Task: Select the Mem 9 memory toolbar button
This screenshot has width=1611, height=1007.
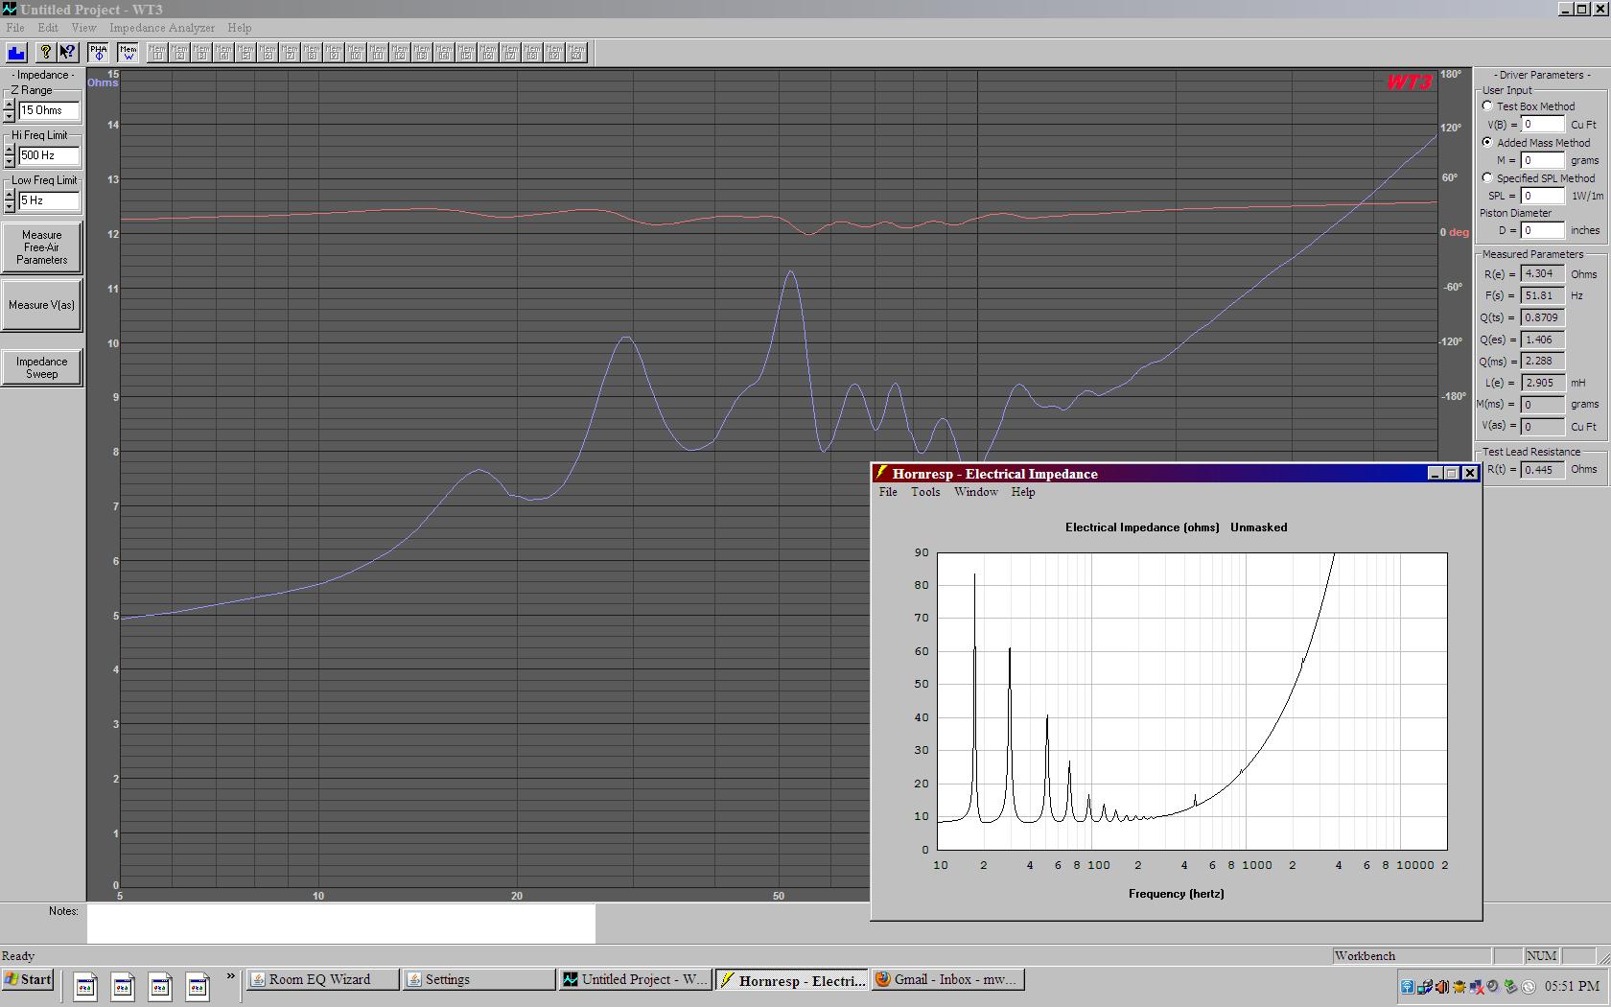Action: click(335, 53)
